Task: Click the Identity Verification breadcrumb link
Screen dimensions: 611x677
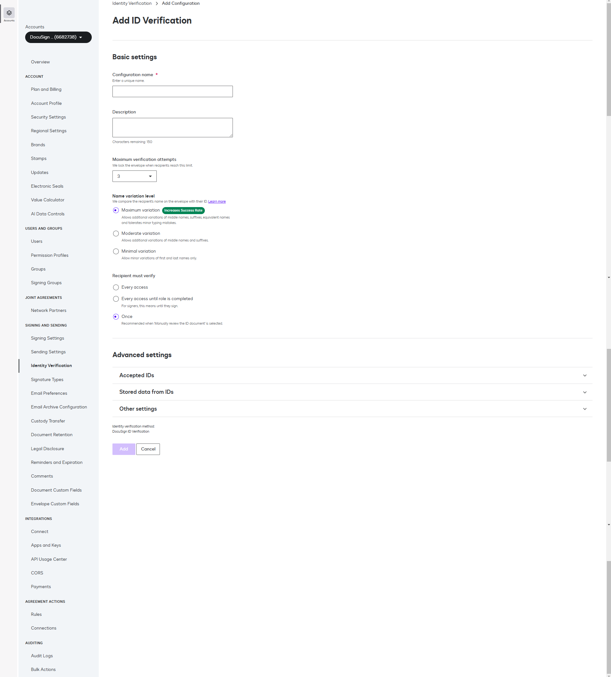Action: [132, 4]
